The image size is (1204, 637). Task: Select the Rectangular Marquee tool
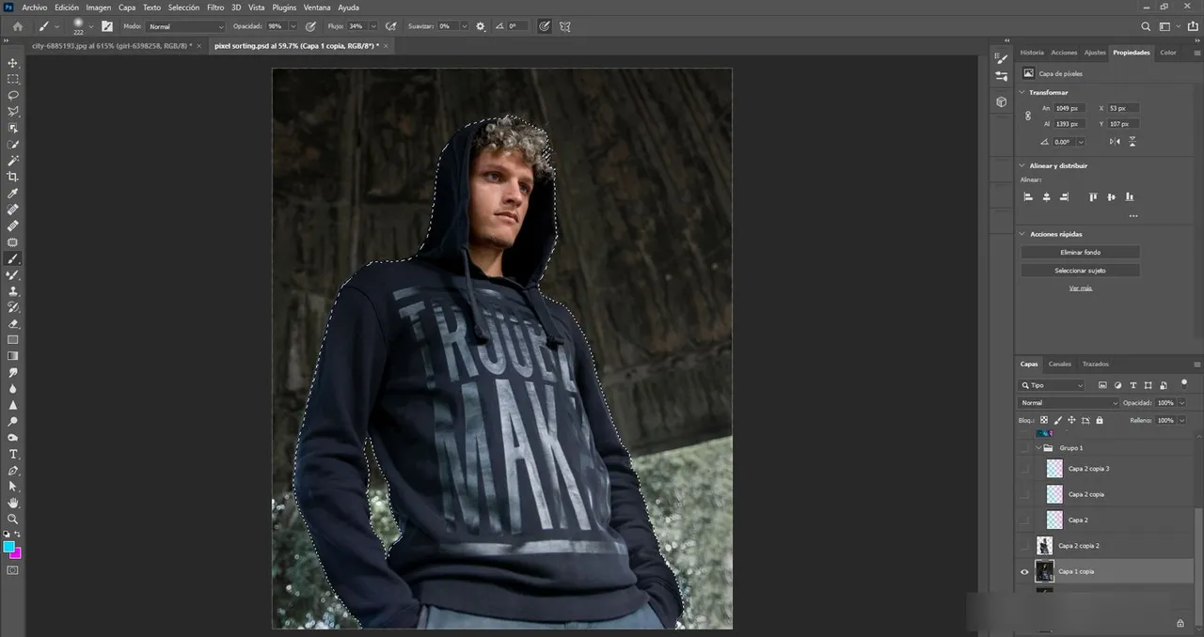[x=13, y=79]
